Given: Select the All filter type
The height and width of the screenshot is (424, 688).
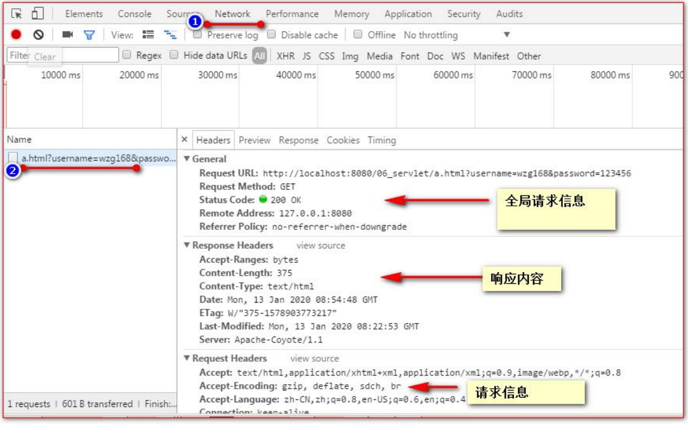Looking at the screenshot, I should pyautogui.click(x=260, y=56).
